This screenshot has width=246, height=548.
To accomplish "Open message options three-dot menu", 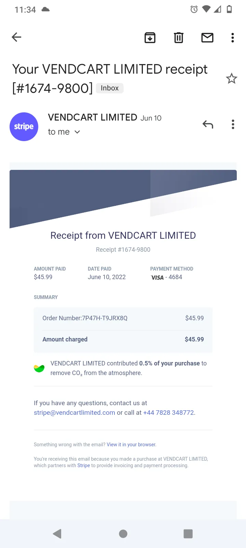I will click(233, 124).
